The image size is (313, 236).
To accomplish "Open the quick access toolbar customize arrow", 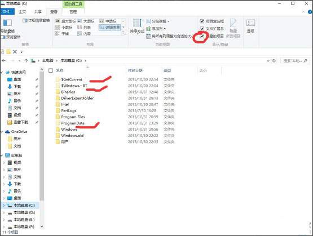I will pos(21,52).
